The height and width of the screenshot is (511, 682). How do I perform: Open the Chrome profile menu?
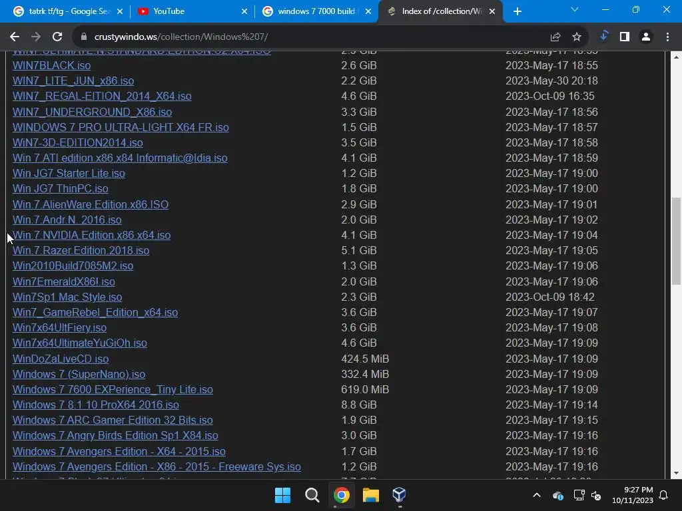coord(646,37)
